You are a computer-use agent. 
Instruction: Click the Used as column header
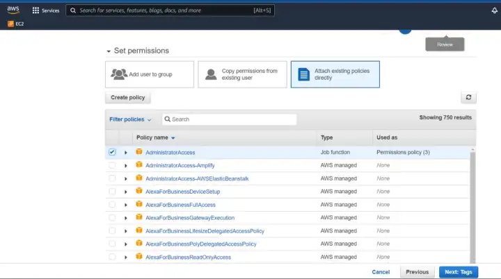coord(387,137)
